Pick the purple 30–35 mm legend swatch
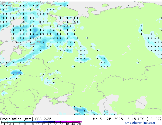Image resolution: width=162 pixels, height=125 pixels. 57,122
